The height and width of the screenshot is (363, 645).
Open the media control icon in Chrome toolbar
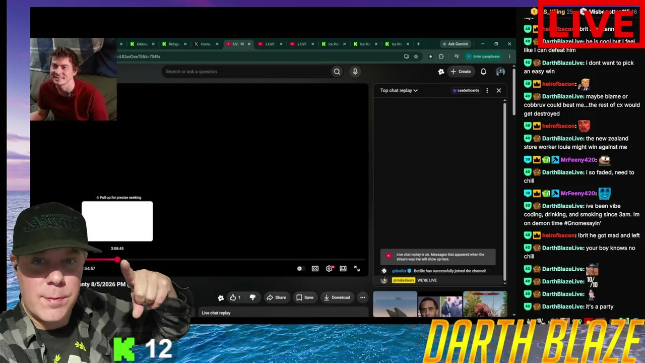(457, 56)
